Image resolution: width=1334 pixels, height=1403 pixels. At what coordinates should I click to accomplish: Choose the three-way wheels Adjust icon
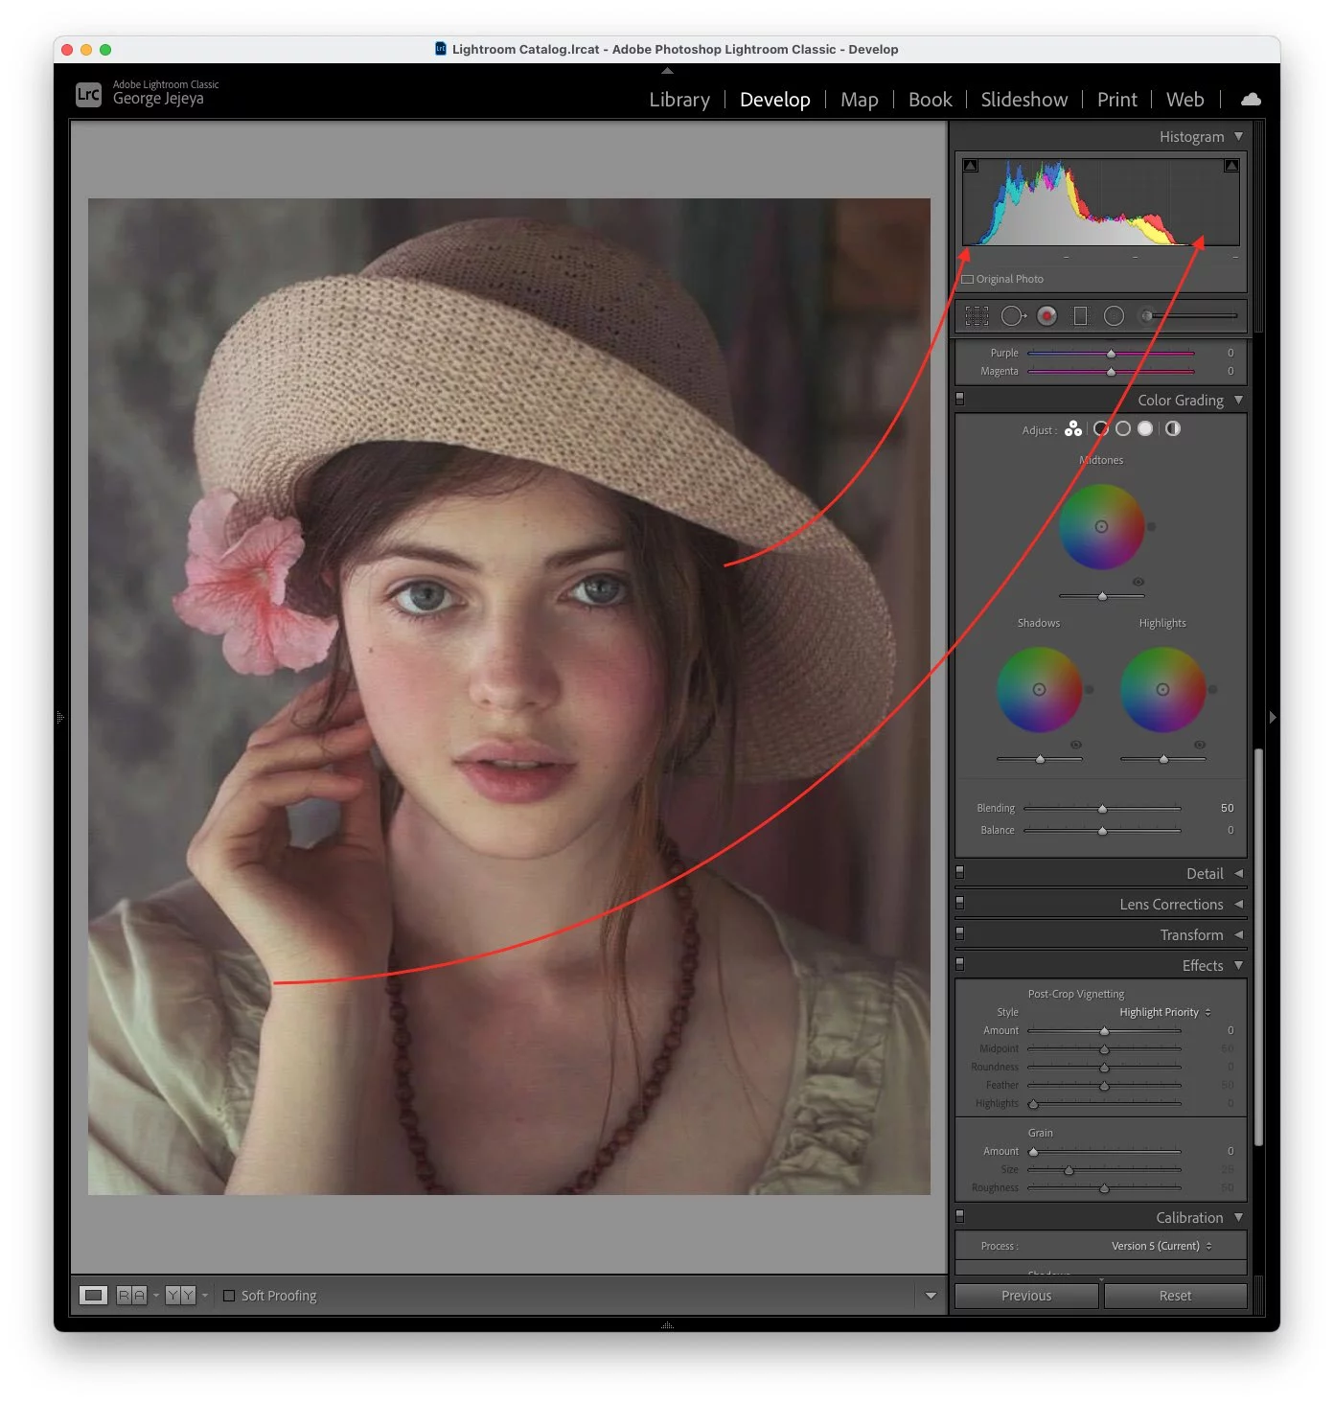coord(1073,428)
